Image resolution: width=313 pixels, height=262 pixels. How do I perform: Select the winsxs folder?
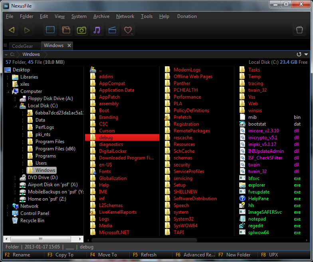255,110
